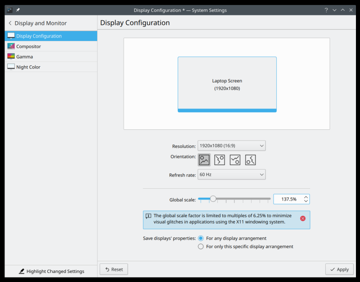The width and height of the screenshot is (360, 282).
Task: Click the pin window icon in titlebar
Action: [18, 10]
